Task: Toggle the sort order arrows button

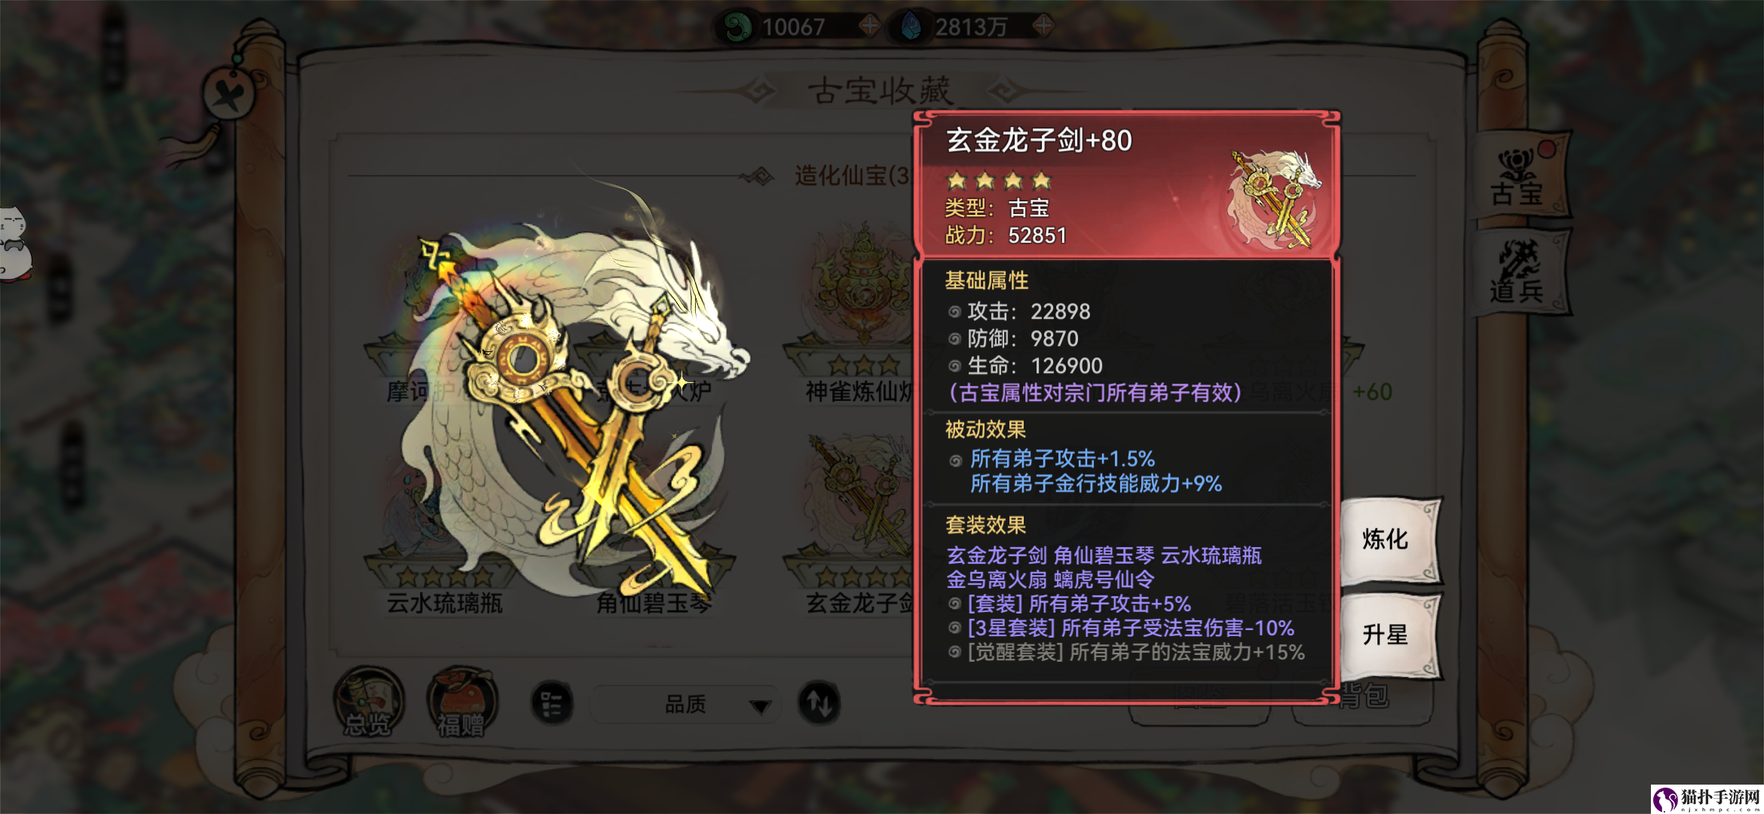Action: click(819, 703)
